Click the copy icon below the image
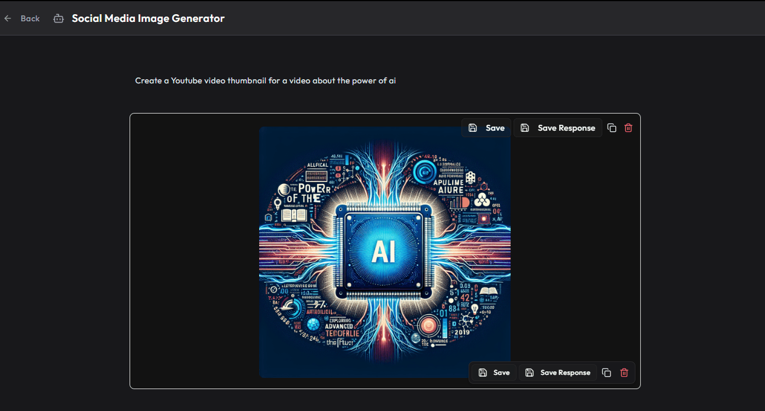765x411 pixels. point(606,373)
